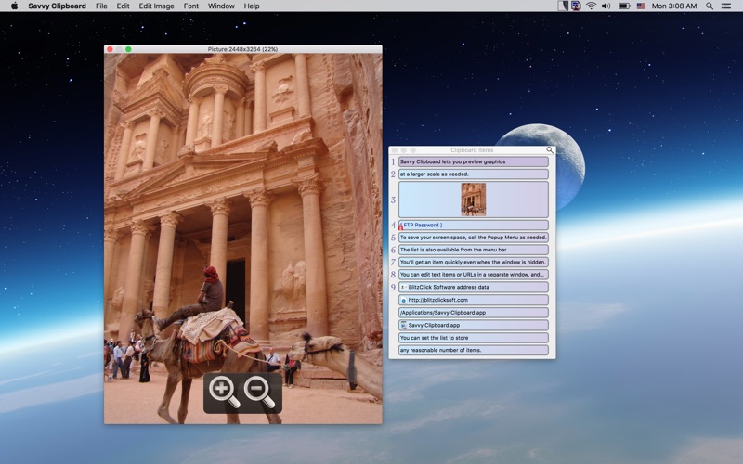
Task: Click the search magnifier in Clipboard Items window
Action: click(x=550, y=150)
